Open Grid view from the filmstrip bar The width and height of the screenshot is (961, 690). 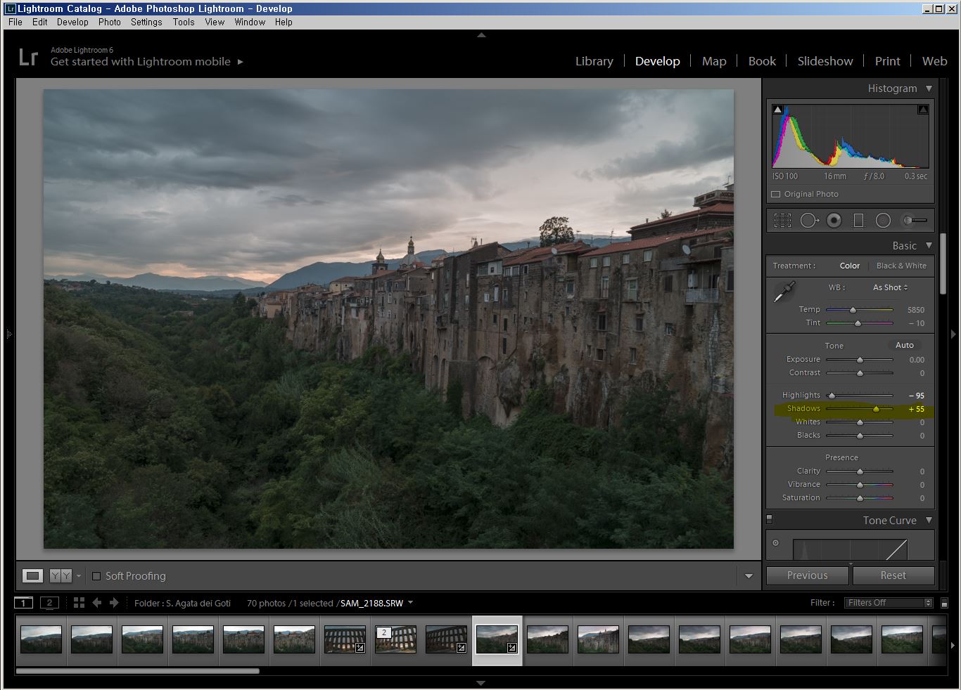tap(79, 603)
